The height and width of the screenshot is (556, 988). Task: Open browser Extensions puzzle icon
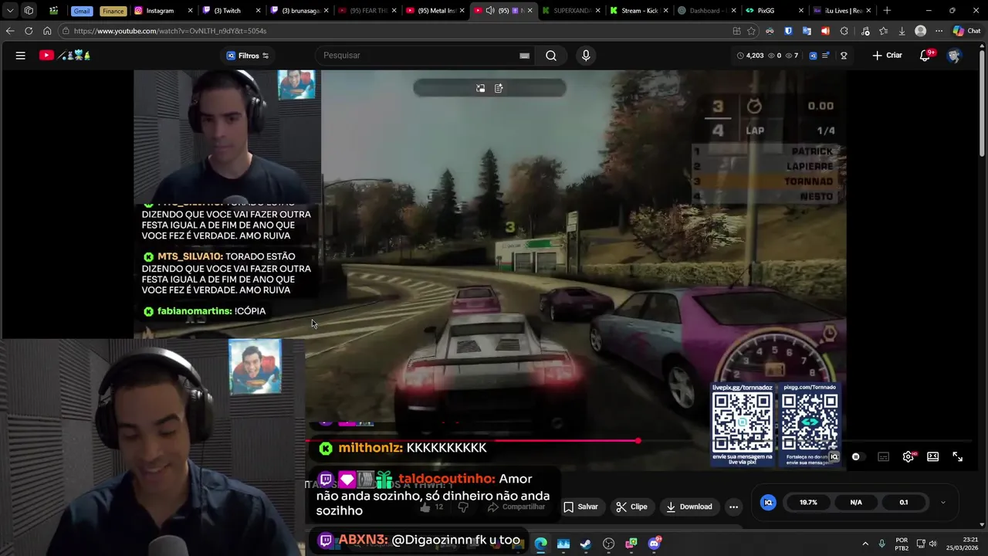(844, 31)
